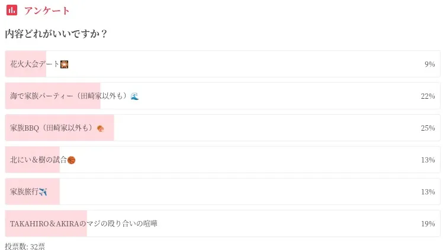Select the 海で家族パーティー poll option
This screenshot has height=250, width=446.
[223, 96]
